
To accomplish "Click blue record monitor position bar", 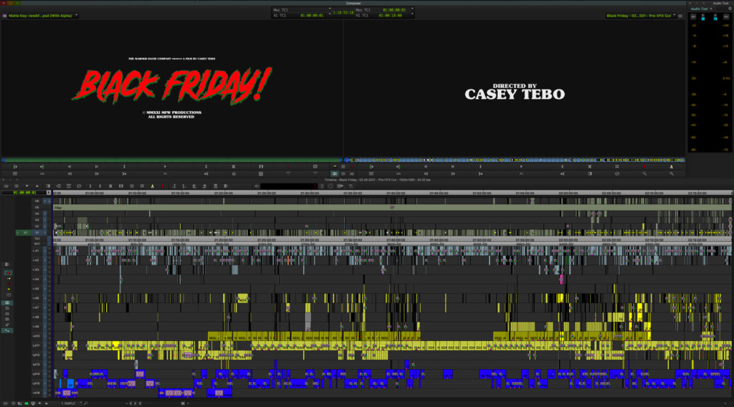I will coord(515,160).
